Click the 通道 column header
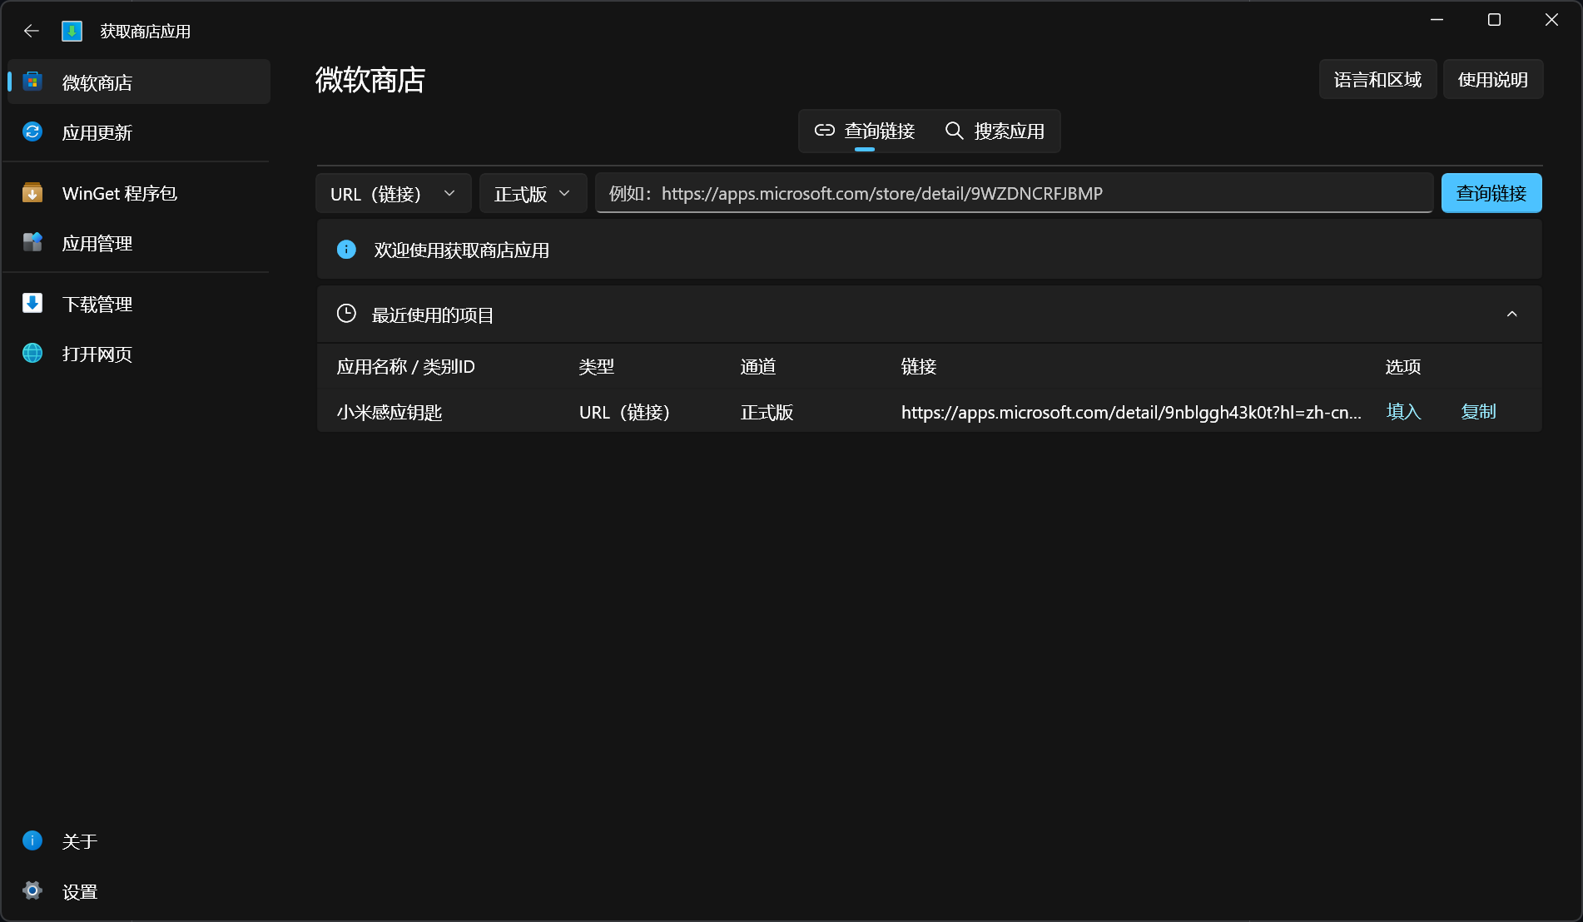 (x=757, y=366)
